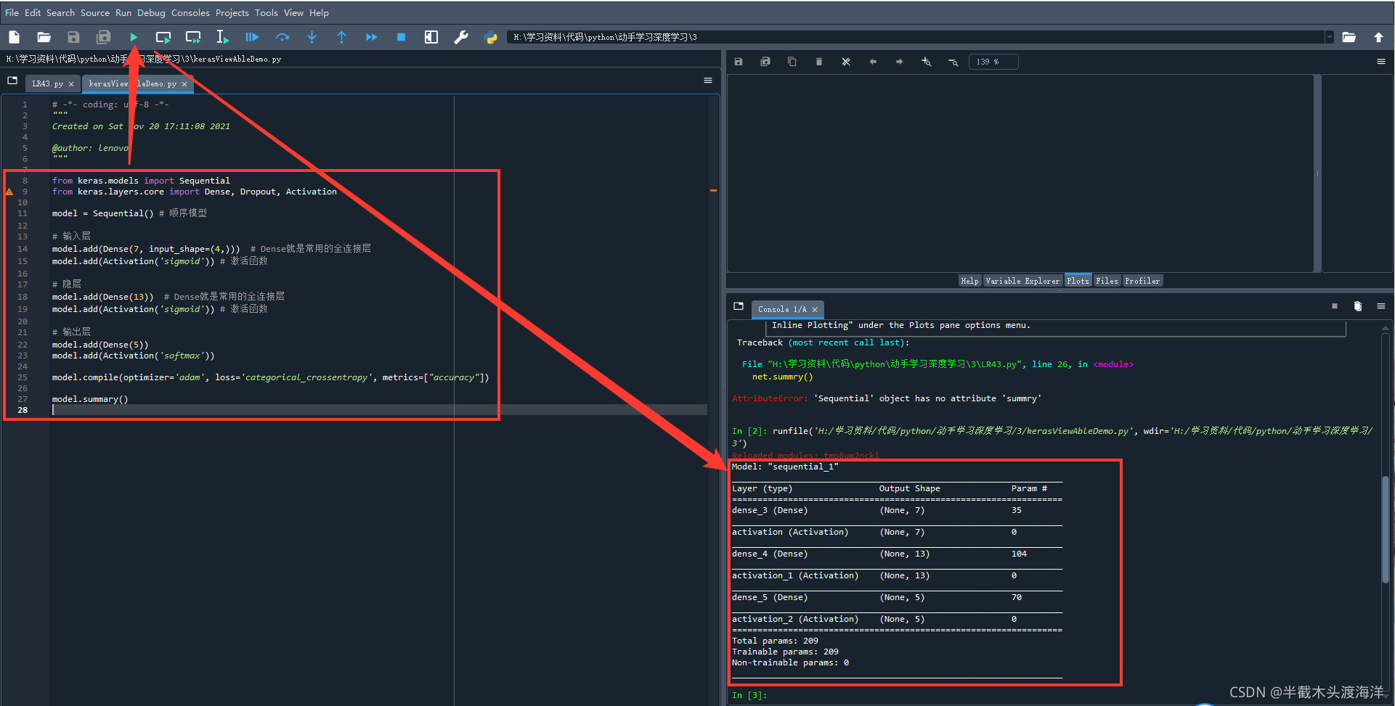Open the Edit menu
This screenshot has height=706, width=1395.
click(x=33, y=12)
